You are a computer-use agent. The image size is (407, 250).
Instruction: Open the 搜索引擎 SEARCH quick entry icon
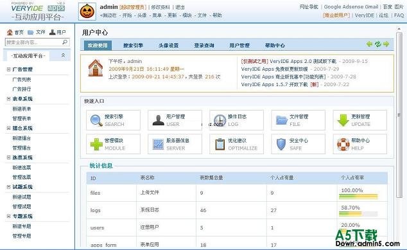click(96, 120)
